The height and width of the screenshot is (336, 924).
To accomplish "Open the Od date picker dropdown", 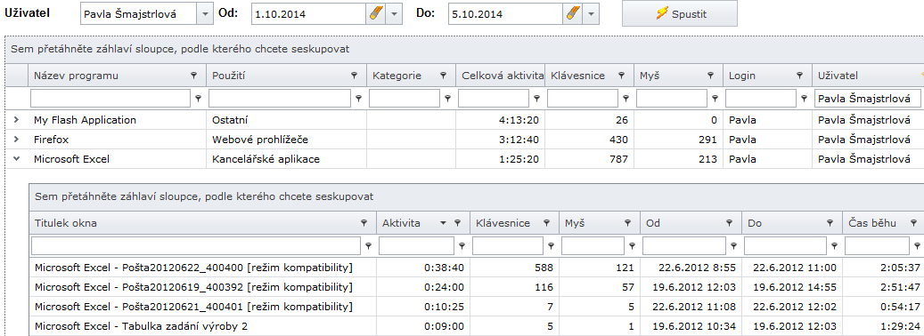I will 394,13.
